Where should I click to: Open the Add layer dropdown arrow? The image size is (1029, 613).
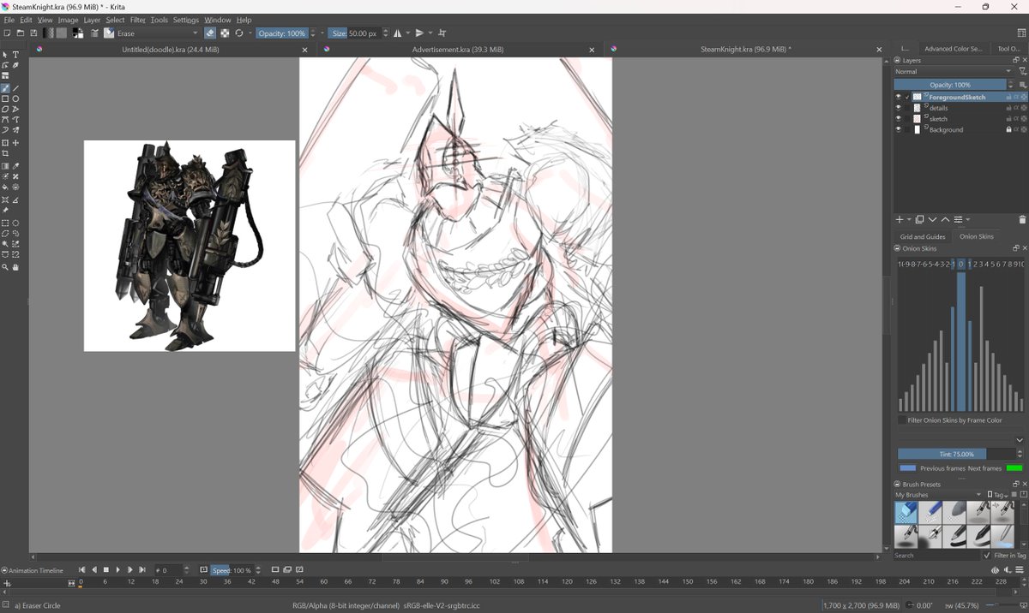click(x=909, y=220)
